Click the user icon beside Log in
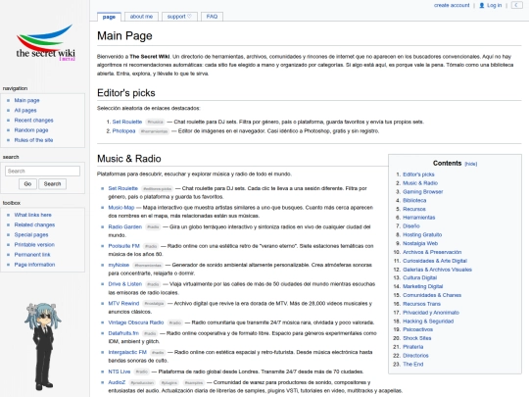Image resolution: width=529 pixels, height=397 pixels. coord(482,6)
